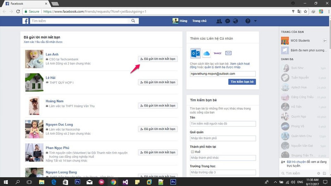
Task: Click the Nhập thành phố khác field
Action: [223, 158]
